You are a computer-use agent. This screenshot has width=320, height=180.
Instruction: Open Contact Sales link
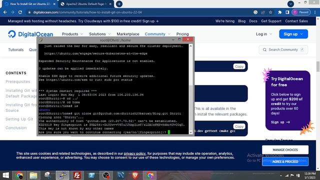click(x=296, y=21)
